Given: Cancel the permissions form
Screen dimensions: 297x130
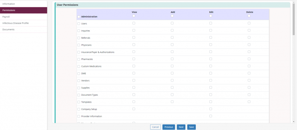Looking at the screenshot, I should click(155, 127).
